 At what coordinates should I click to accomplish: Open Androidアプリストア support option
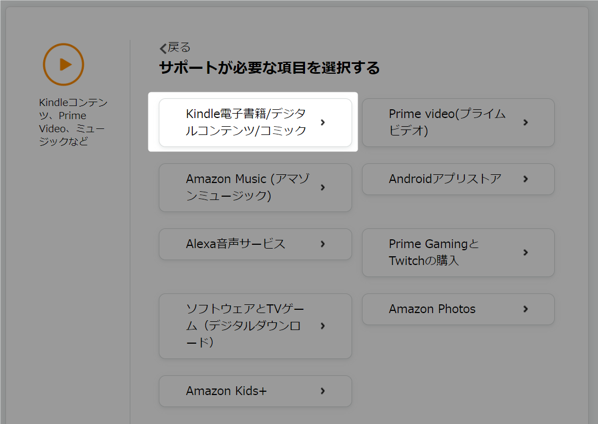click(458, 179)
